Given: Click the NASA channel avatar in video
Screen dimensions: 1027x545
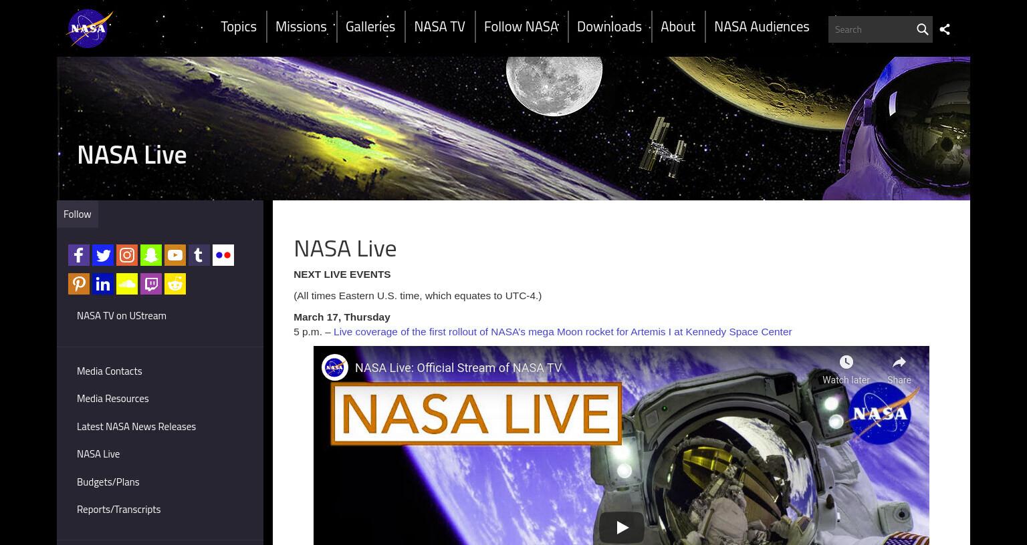Looking at the screenshot, I should click(335, 367).
